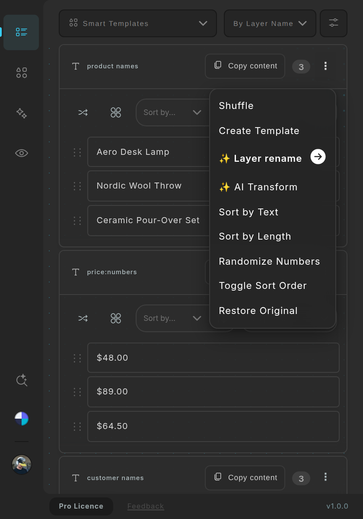The image size is (363, 519).
Task: Edit the $64.50 price field
Action: 213,426
